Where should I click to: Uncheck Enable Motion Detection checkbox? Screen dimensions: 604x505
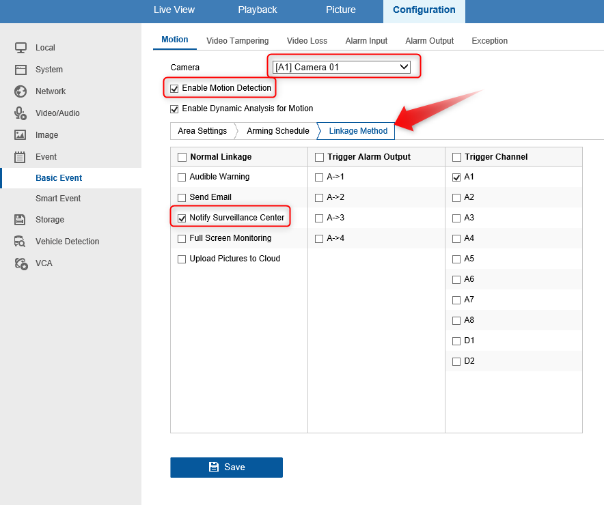pos(174,89)
